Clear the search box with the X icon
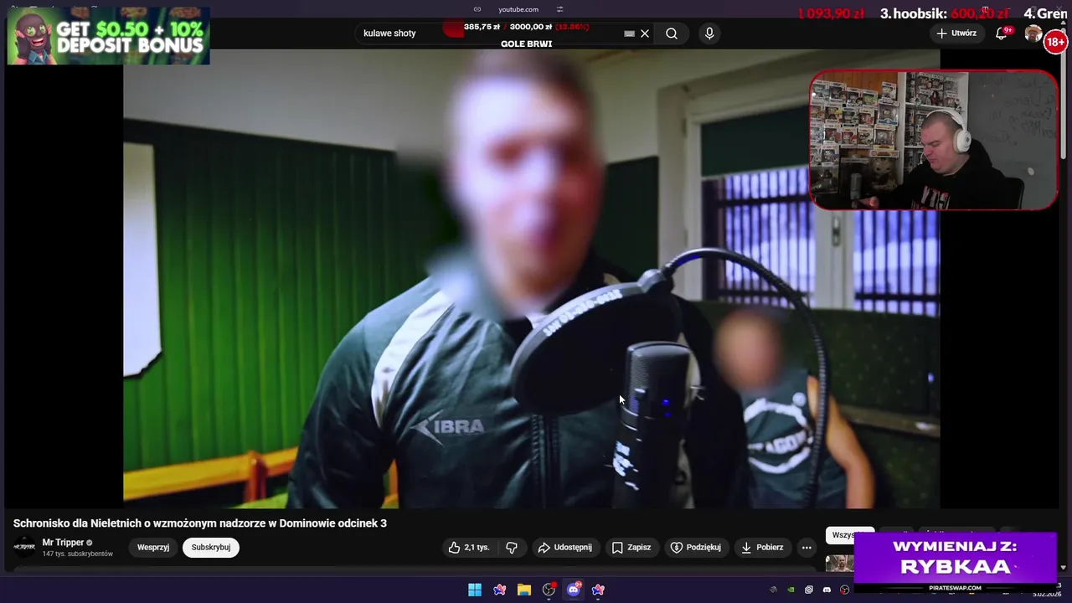This screenshot has height=603, width=1072. coord(645,33)
